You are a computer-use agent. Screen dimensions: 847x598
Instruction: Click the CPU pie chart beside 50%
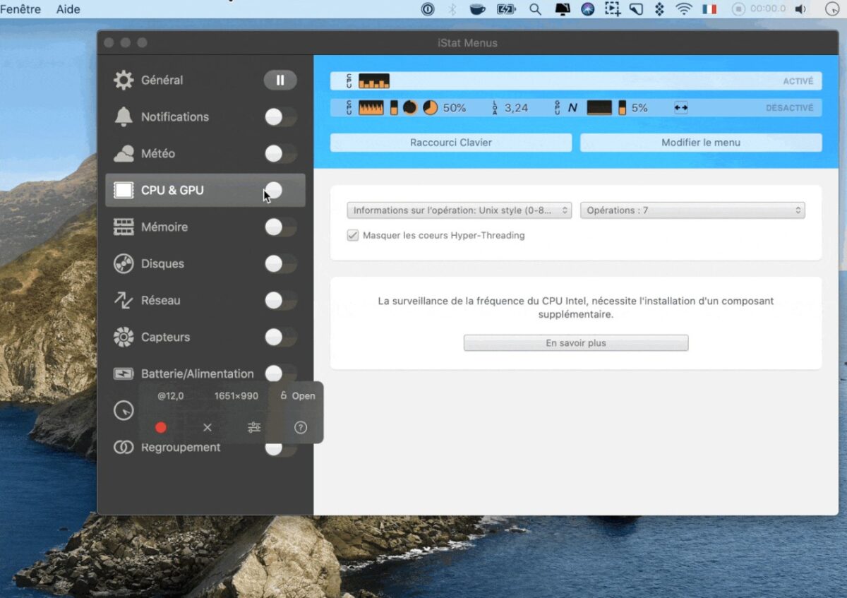tap(430, 108)
